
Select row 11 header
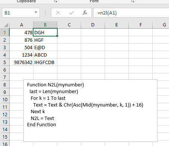click(x=4, y=107)
